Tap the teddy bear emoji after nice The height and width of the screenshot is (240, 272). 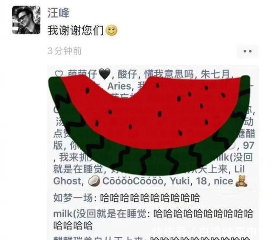(241, 181)
